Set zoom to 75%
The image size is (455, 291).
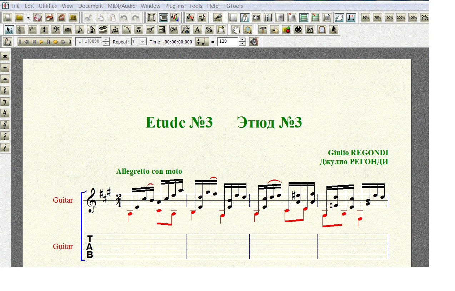(377, 17)
